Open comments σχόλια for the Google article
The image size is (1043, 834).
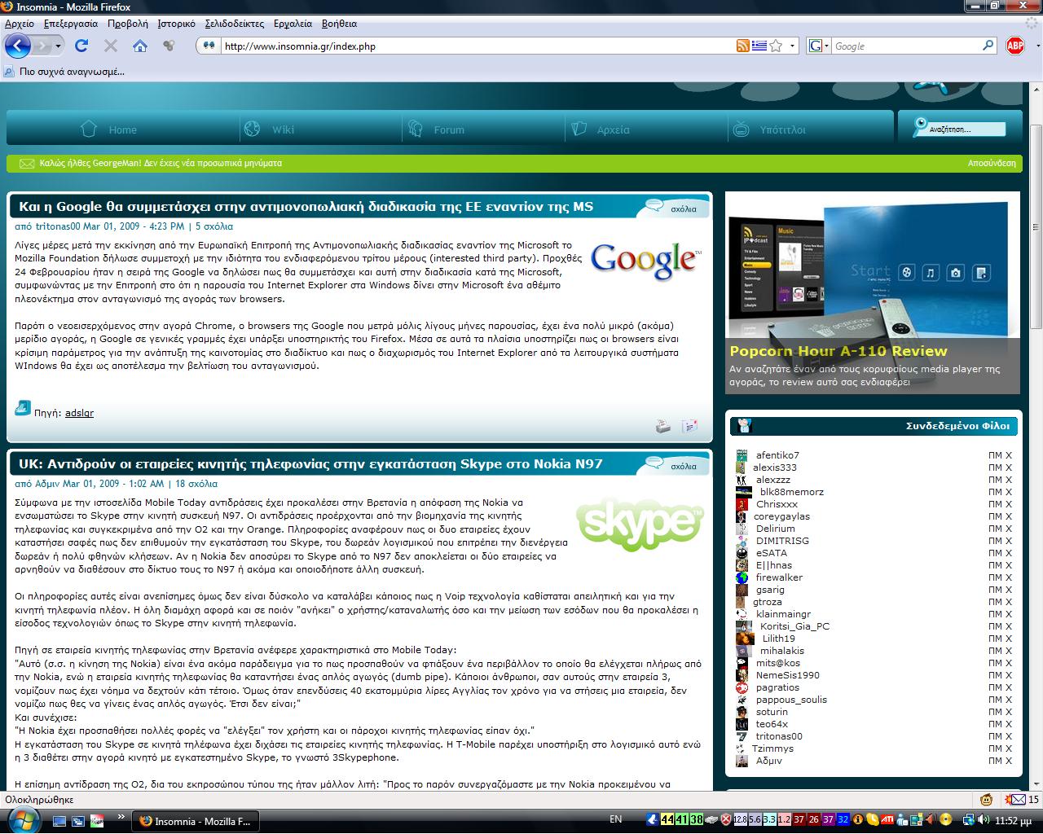pos(683,208)
